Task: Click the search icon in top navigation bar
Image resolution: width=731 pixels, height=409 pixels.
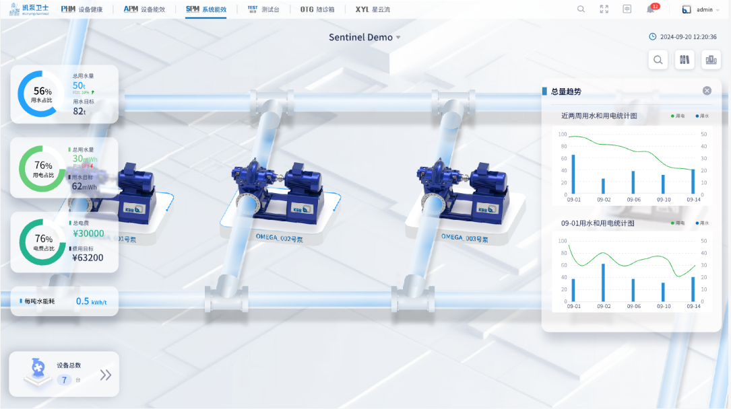Action: pos(581,9)
